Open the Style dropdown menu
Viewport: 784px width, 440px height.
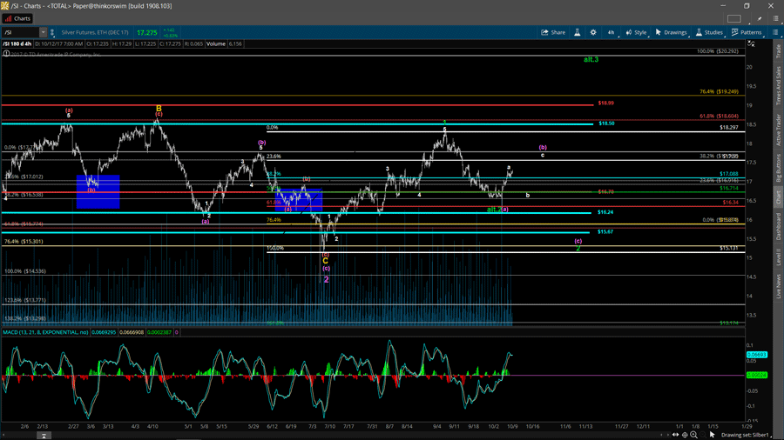(x=637, y=32)
